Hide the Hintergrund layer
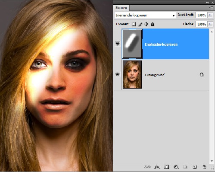215x172 pixels. point(118,74)
